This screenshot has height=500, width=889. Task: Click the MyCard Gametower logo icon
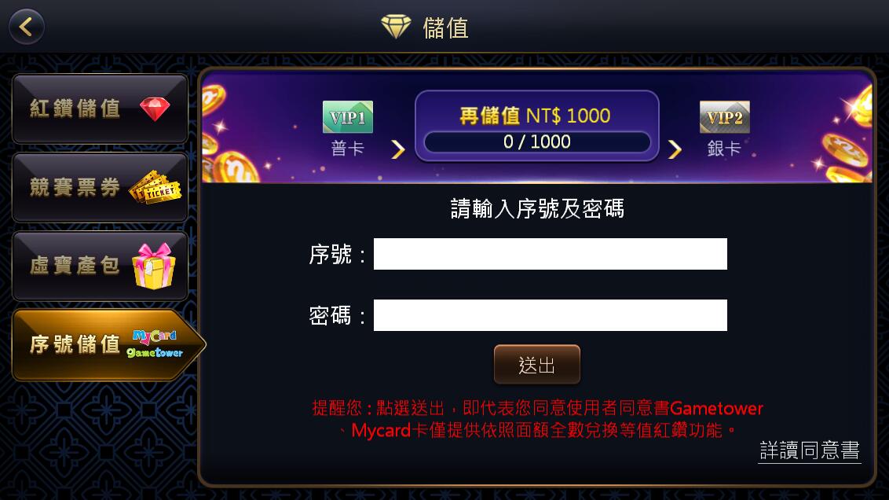pos(154,344)
